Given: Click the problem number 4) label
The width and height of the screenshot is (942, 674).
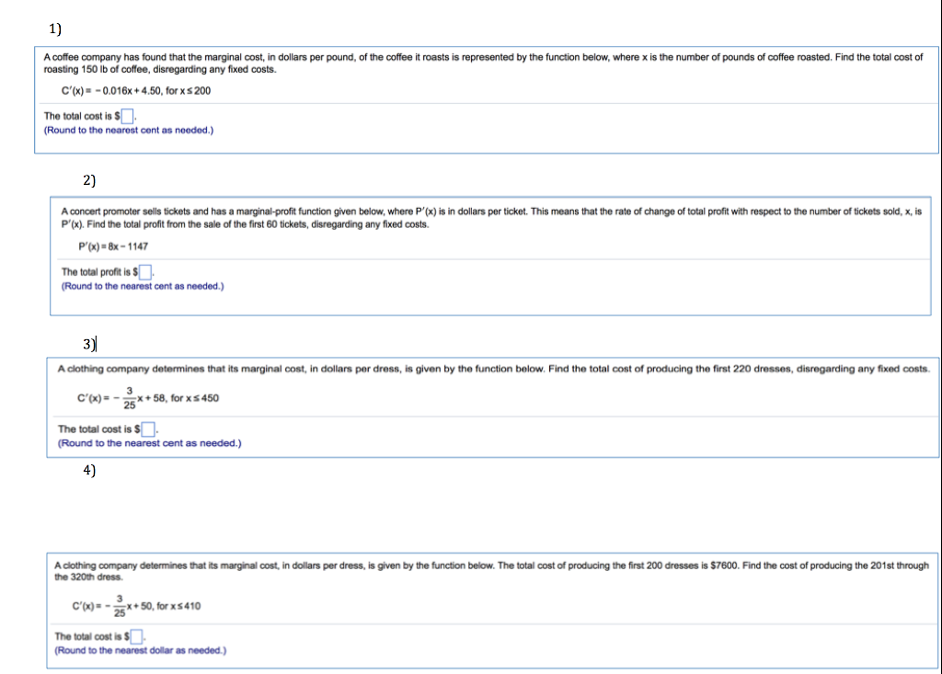Looking at the screenshot, I should [x=89, y=470].
